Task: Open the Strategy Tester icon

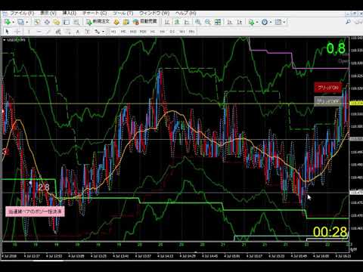Action: click(76, 22)
